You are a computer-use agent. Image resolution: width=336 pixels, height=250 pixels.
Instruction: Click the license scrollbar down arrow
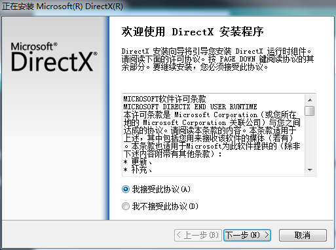pos(310,170)
